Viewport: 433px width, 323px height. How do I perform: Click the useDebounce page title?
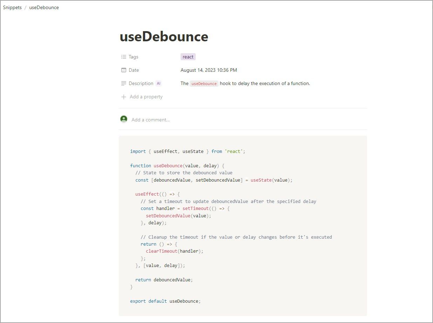tap(164, 36)
